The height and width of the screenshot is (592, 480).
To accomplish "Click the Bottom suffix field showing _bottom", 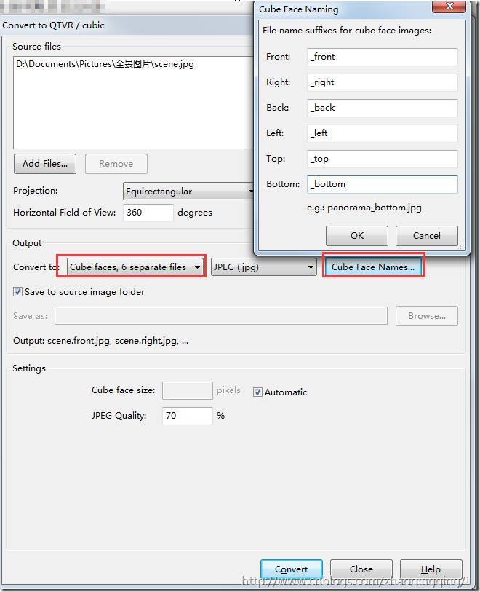I will pyautogui.click(x=382, y=184).
